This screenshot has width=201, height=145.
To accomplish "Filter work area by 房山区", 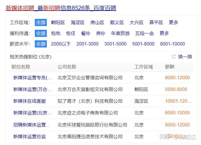I will [x=97, y=23].
